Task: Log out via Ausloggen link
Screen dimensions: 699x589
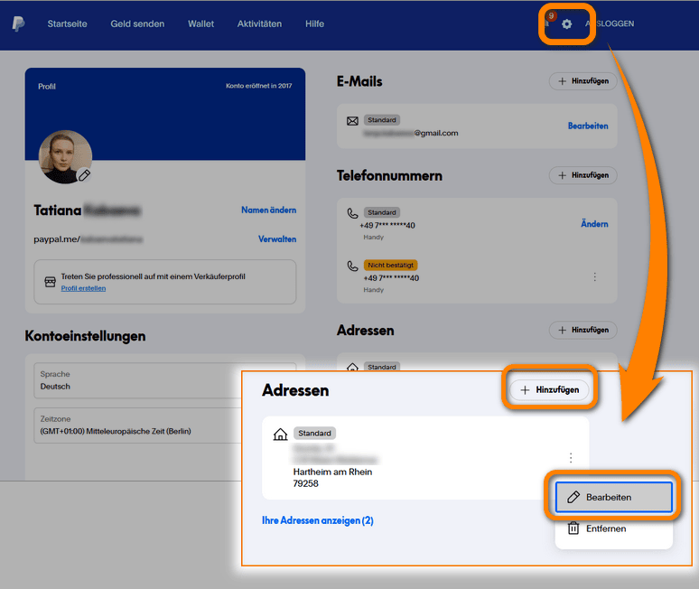Action: coord(610,23)
